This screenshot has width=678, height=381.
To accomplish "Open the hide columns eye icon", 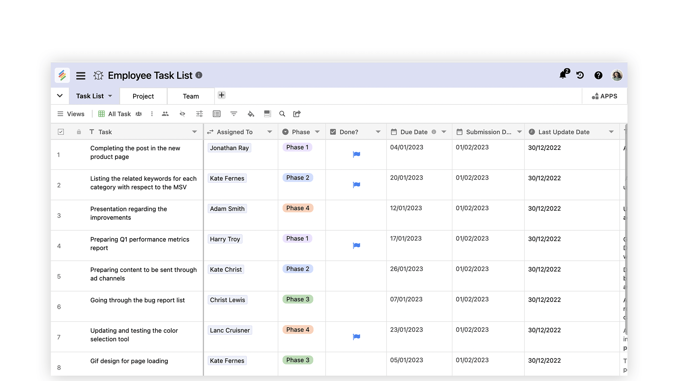I will pos(182,114).
